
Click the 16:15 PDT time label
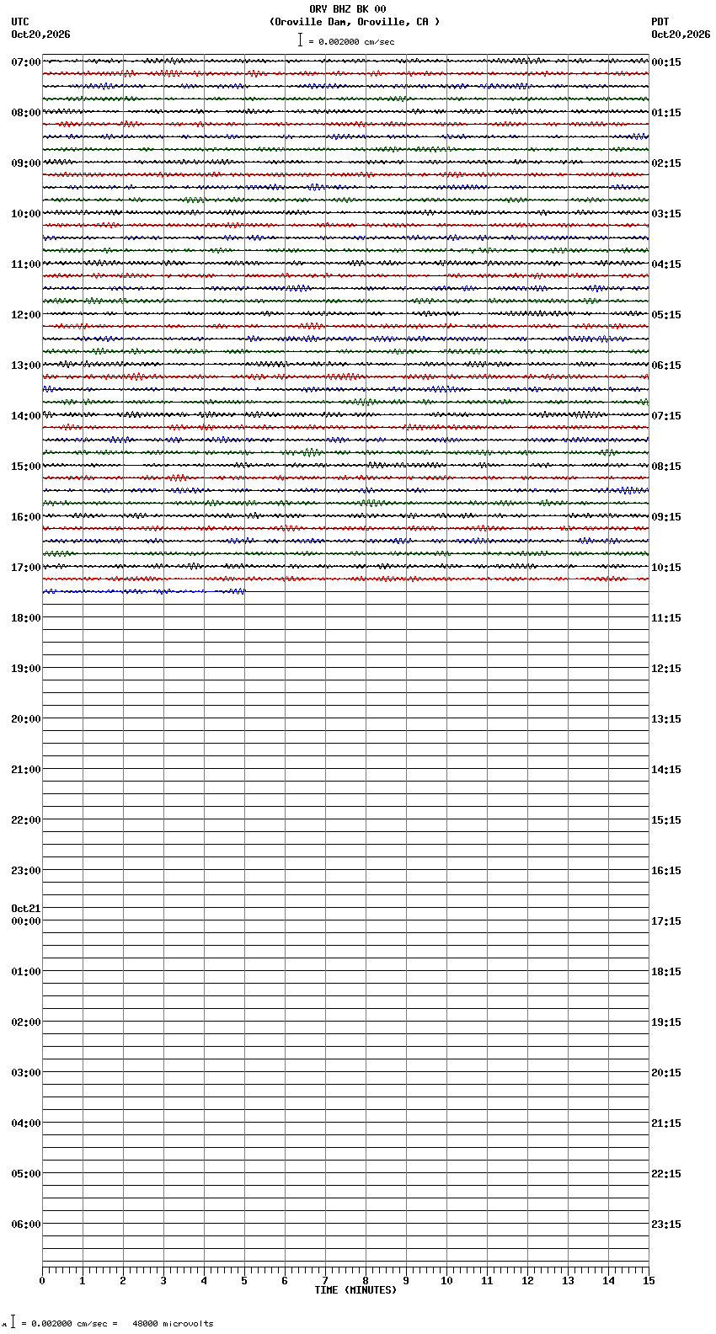666,871
